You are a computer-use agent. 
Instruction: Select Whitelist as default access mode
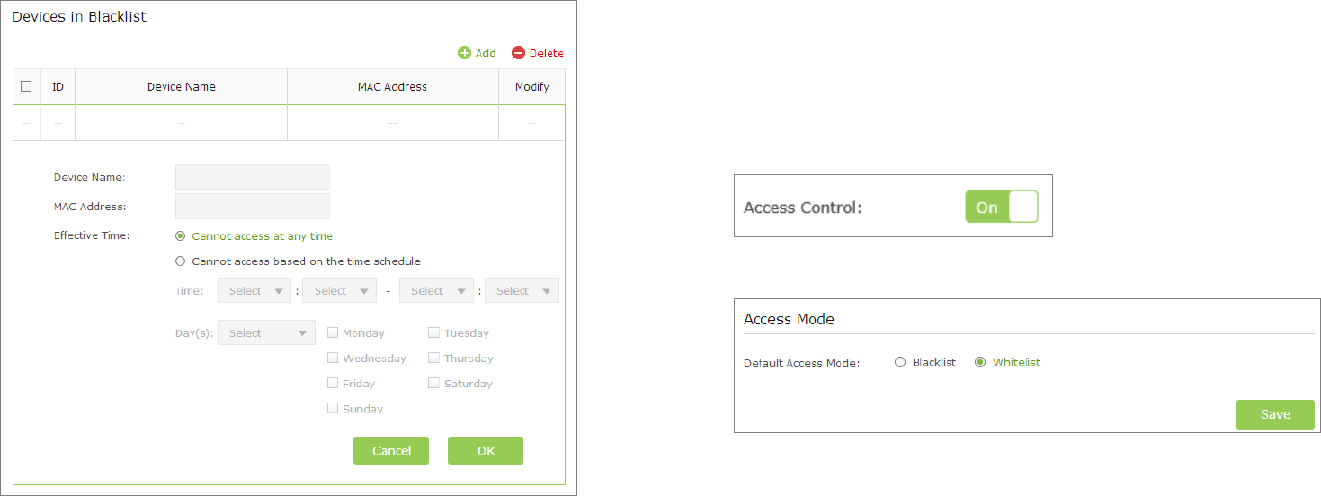[980, 362]
